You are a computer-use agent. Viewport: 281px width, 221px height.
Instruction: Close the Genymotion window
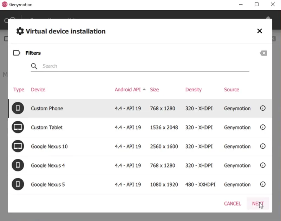(273, 5)
